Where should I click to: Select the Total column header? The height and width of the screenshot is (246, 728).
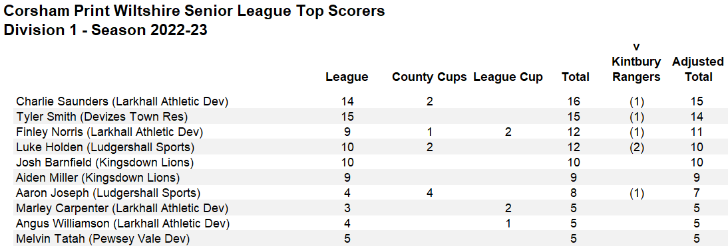(575, 77)
